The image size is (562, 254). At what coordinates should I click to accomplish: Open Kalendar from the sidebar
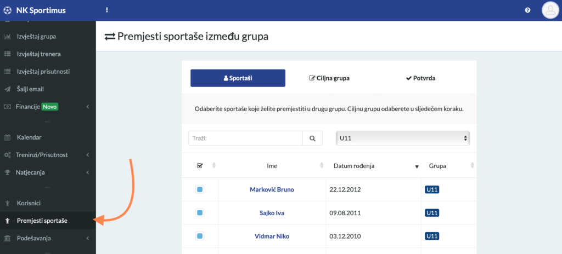(x=29, y=137)
